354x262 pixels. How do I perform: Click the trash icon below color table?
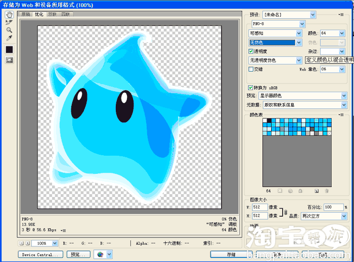pyautogui.click(x=327, y=191)
